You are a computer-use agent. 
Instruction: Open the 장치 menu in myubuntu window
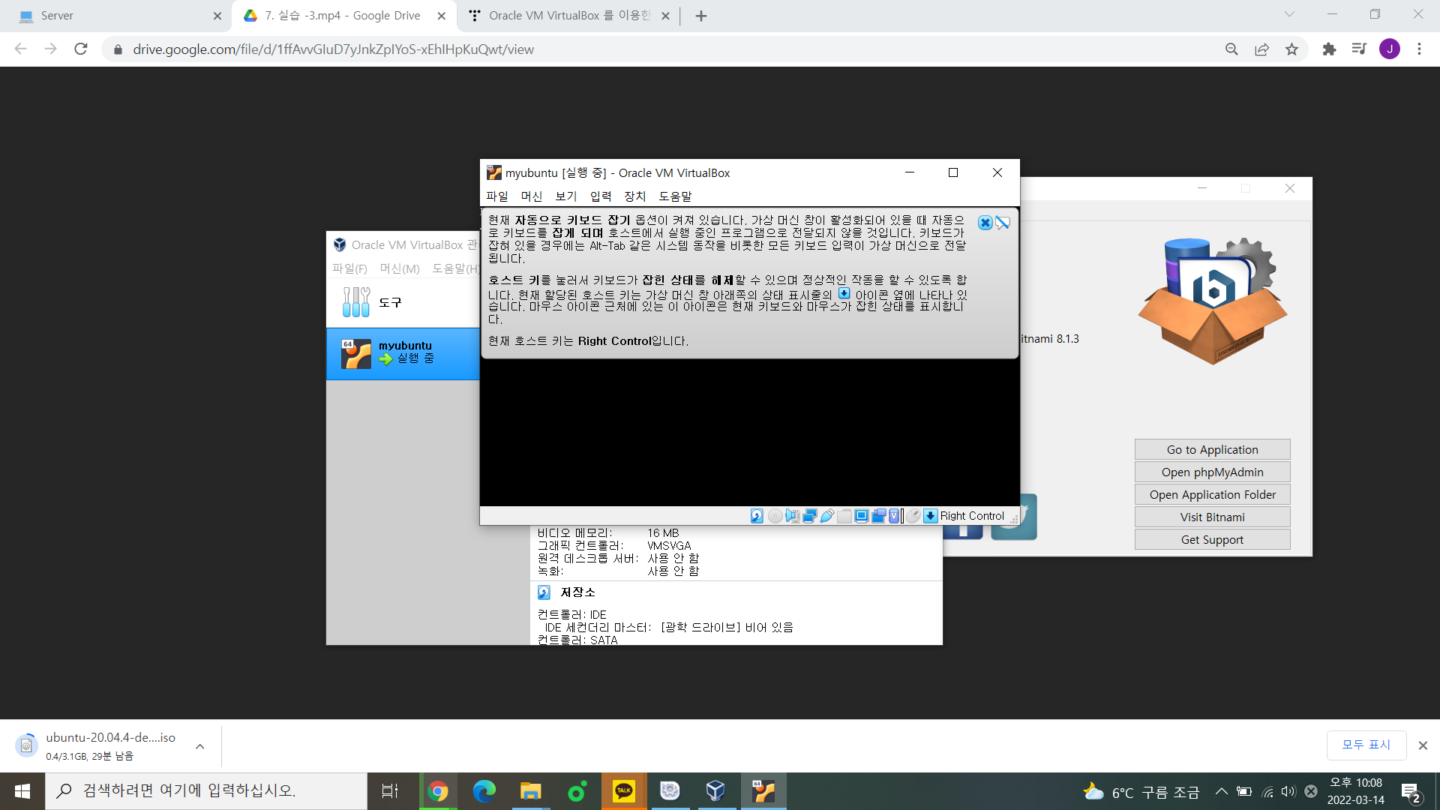[634, 196]
